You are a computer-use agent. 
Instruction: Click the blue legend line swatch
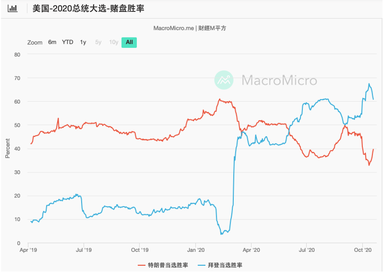click(x=201, y=265)
